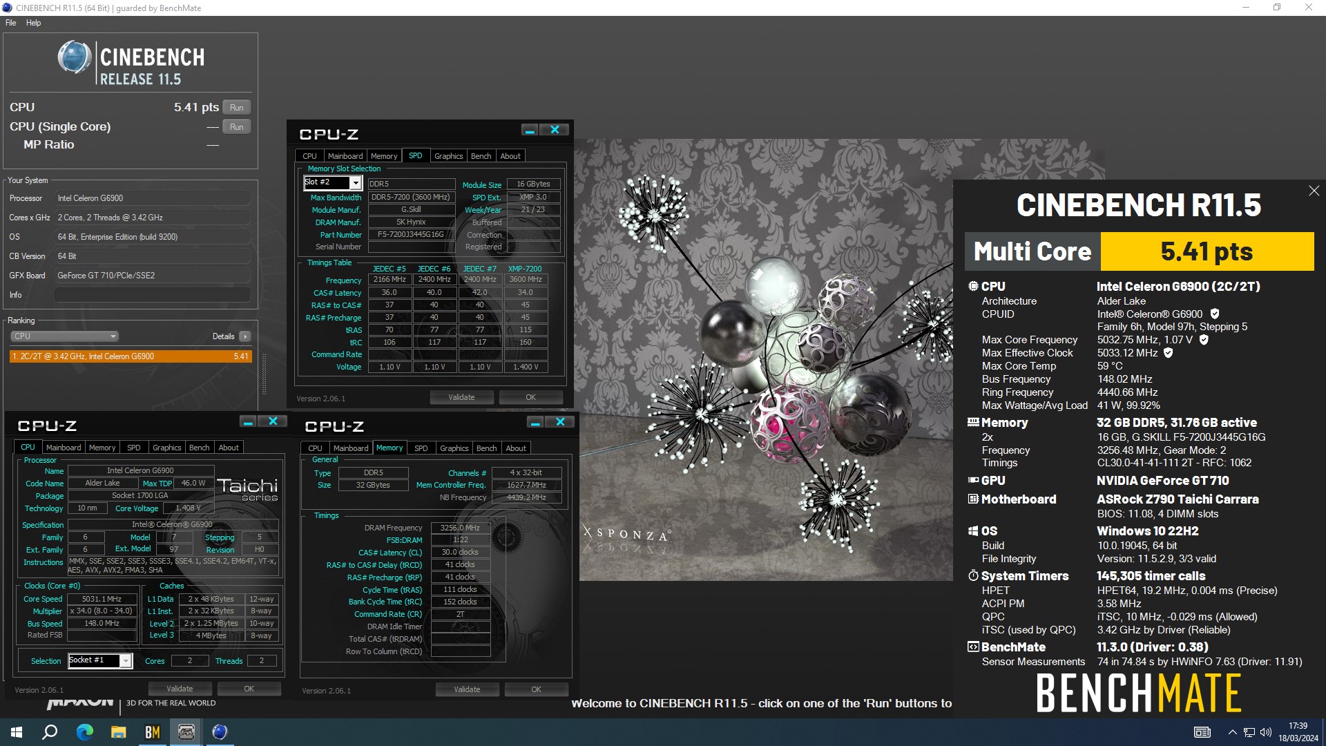This screenshot has height=746, width=1326.
Task: Close the CPU-Z Memory window
Action: point(560,422)
